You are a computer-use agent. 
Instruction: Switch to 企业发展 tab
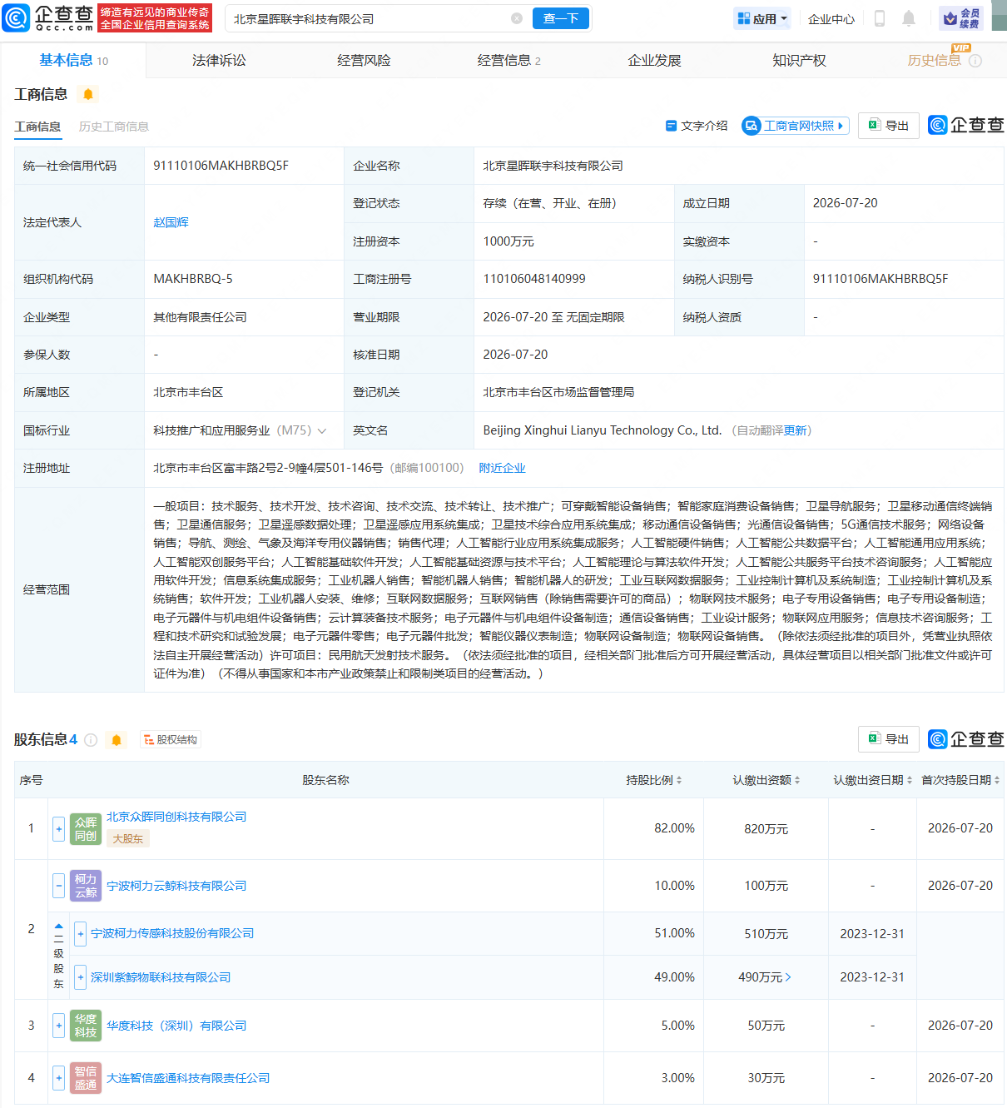(654, 60)
